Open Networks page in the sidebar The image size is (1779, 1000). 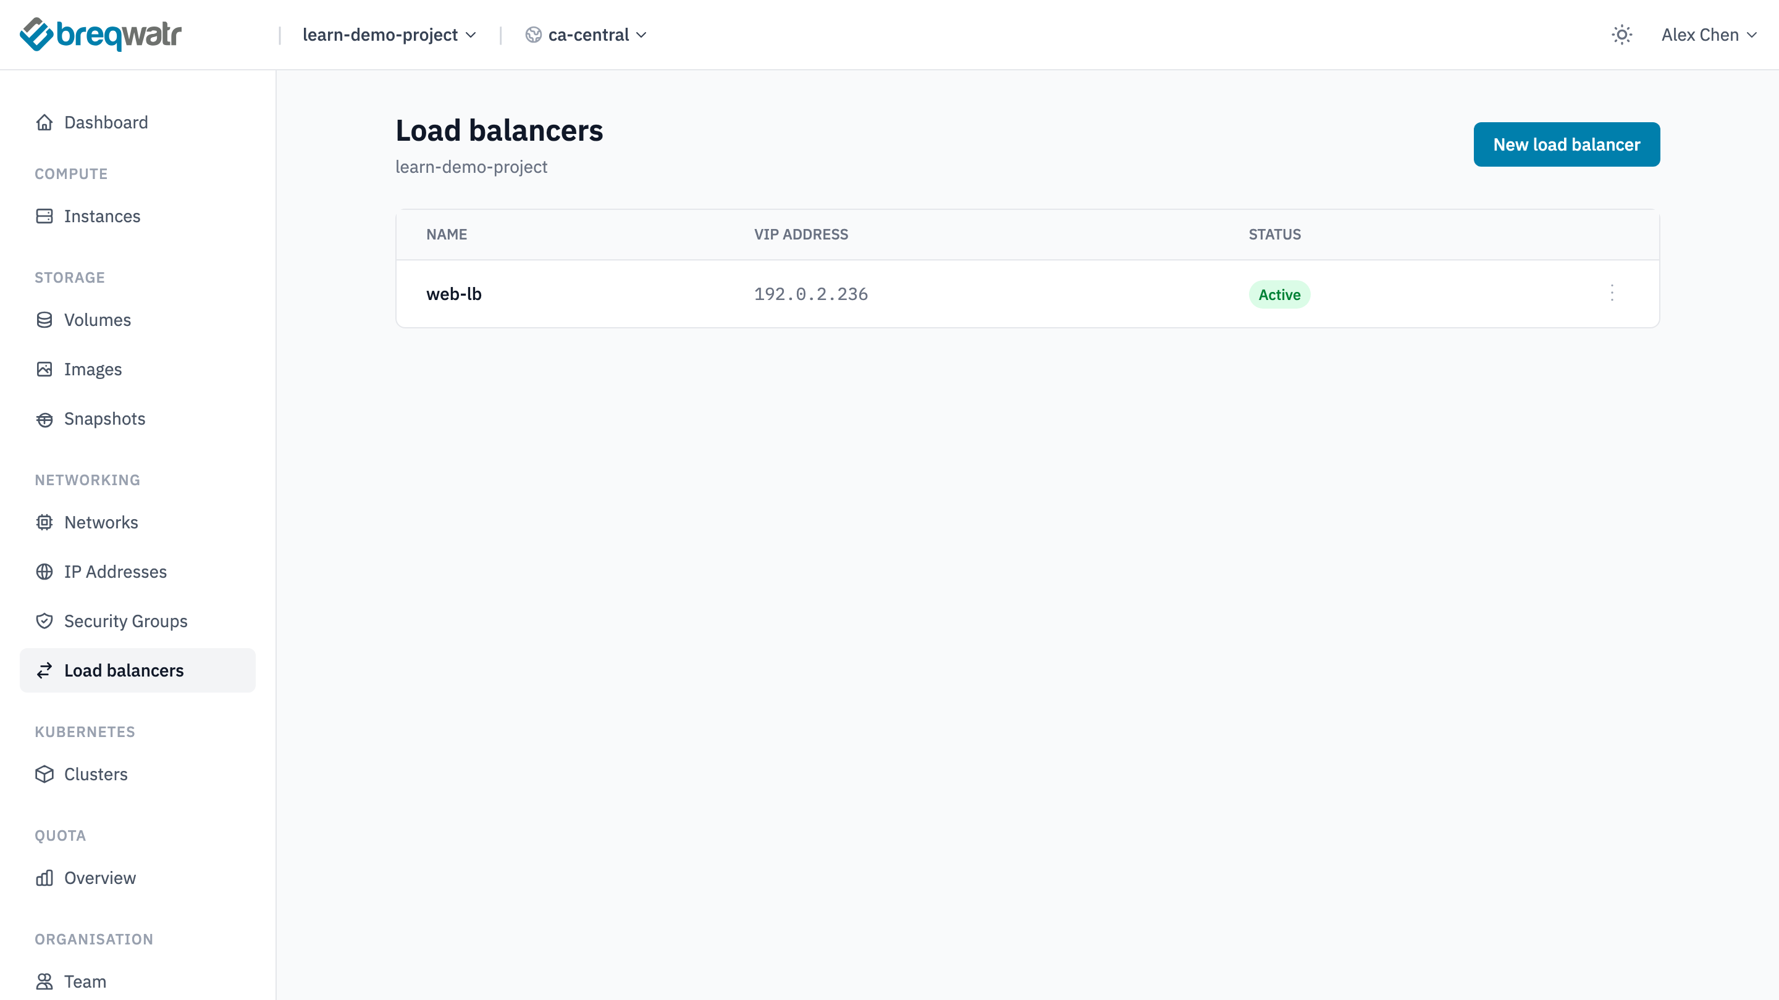(137, 522)
